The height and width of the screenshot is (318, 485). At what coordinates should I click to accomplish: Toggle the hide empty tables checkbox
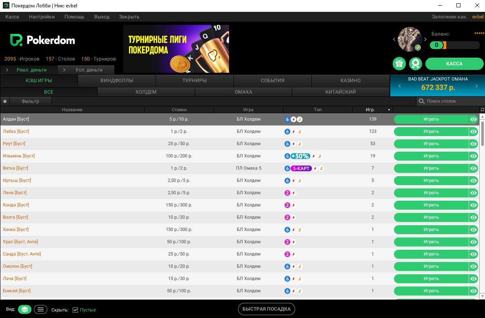[x=75, y=310]
